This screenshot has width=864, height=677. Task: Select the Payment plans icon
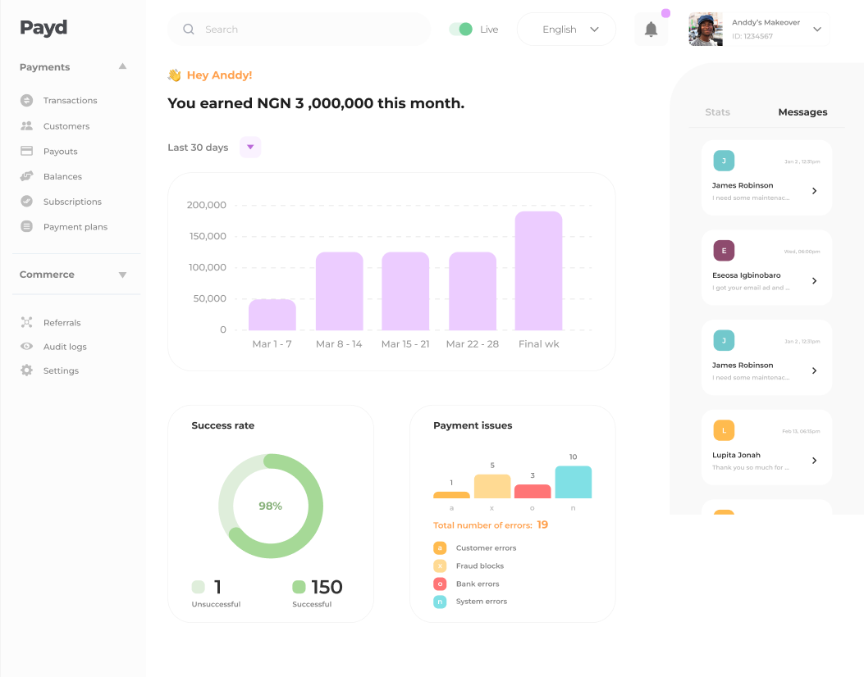pos(25,226)
